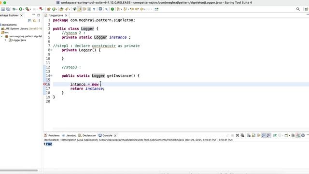Toggle Scroll Lock in Console
Screen dimensions: 309x174
coord(253,135)
